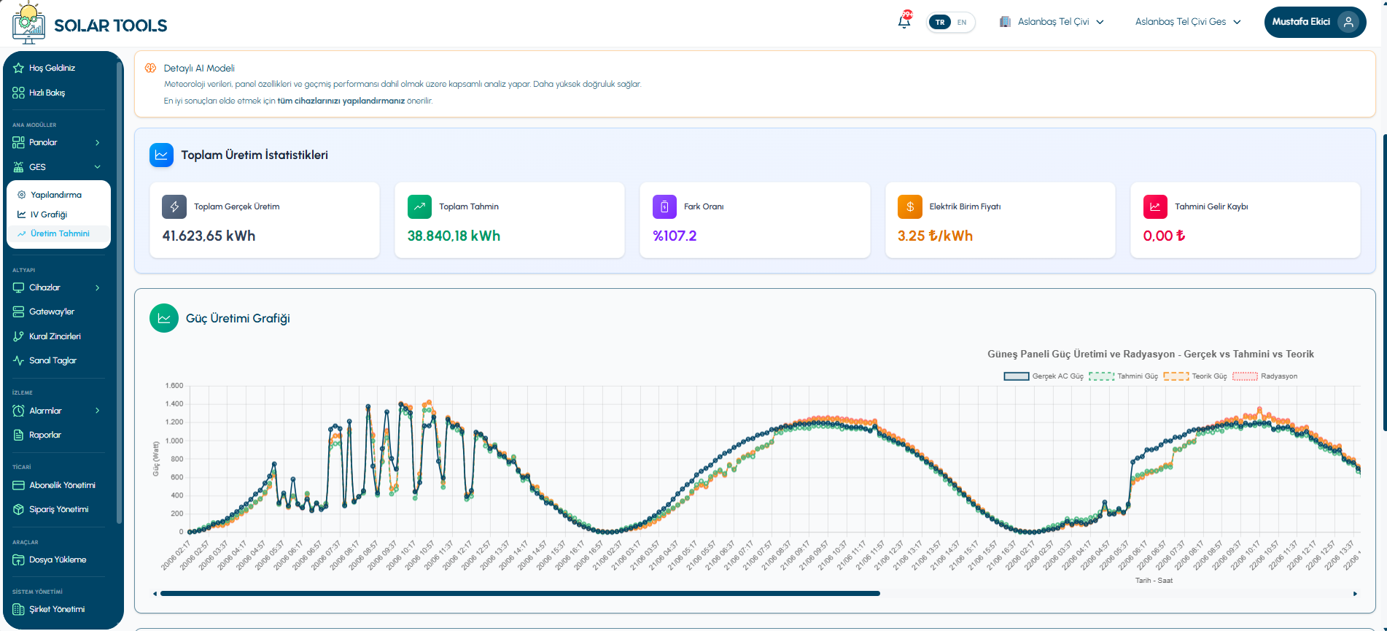Select Yapılandırma submenu item
Screen dimensions: 1387x631
tap(56, 195)
